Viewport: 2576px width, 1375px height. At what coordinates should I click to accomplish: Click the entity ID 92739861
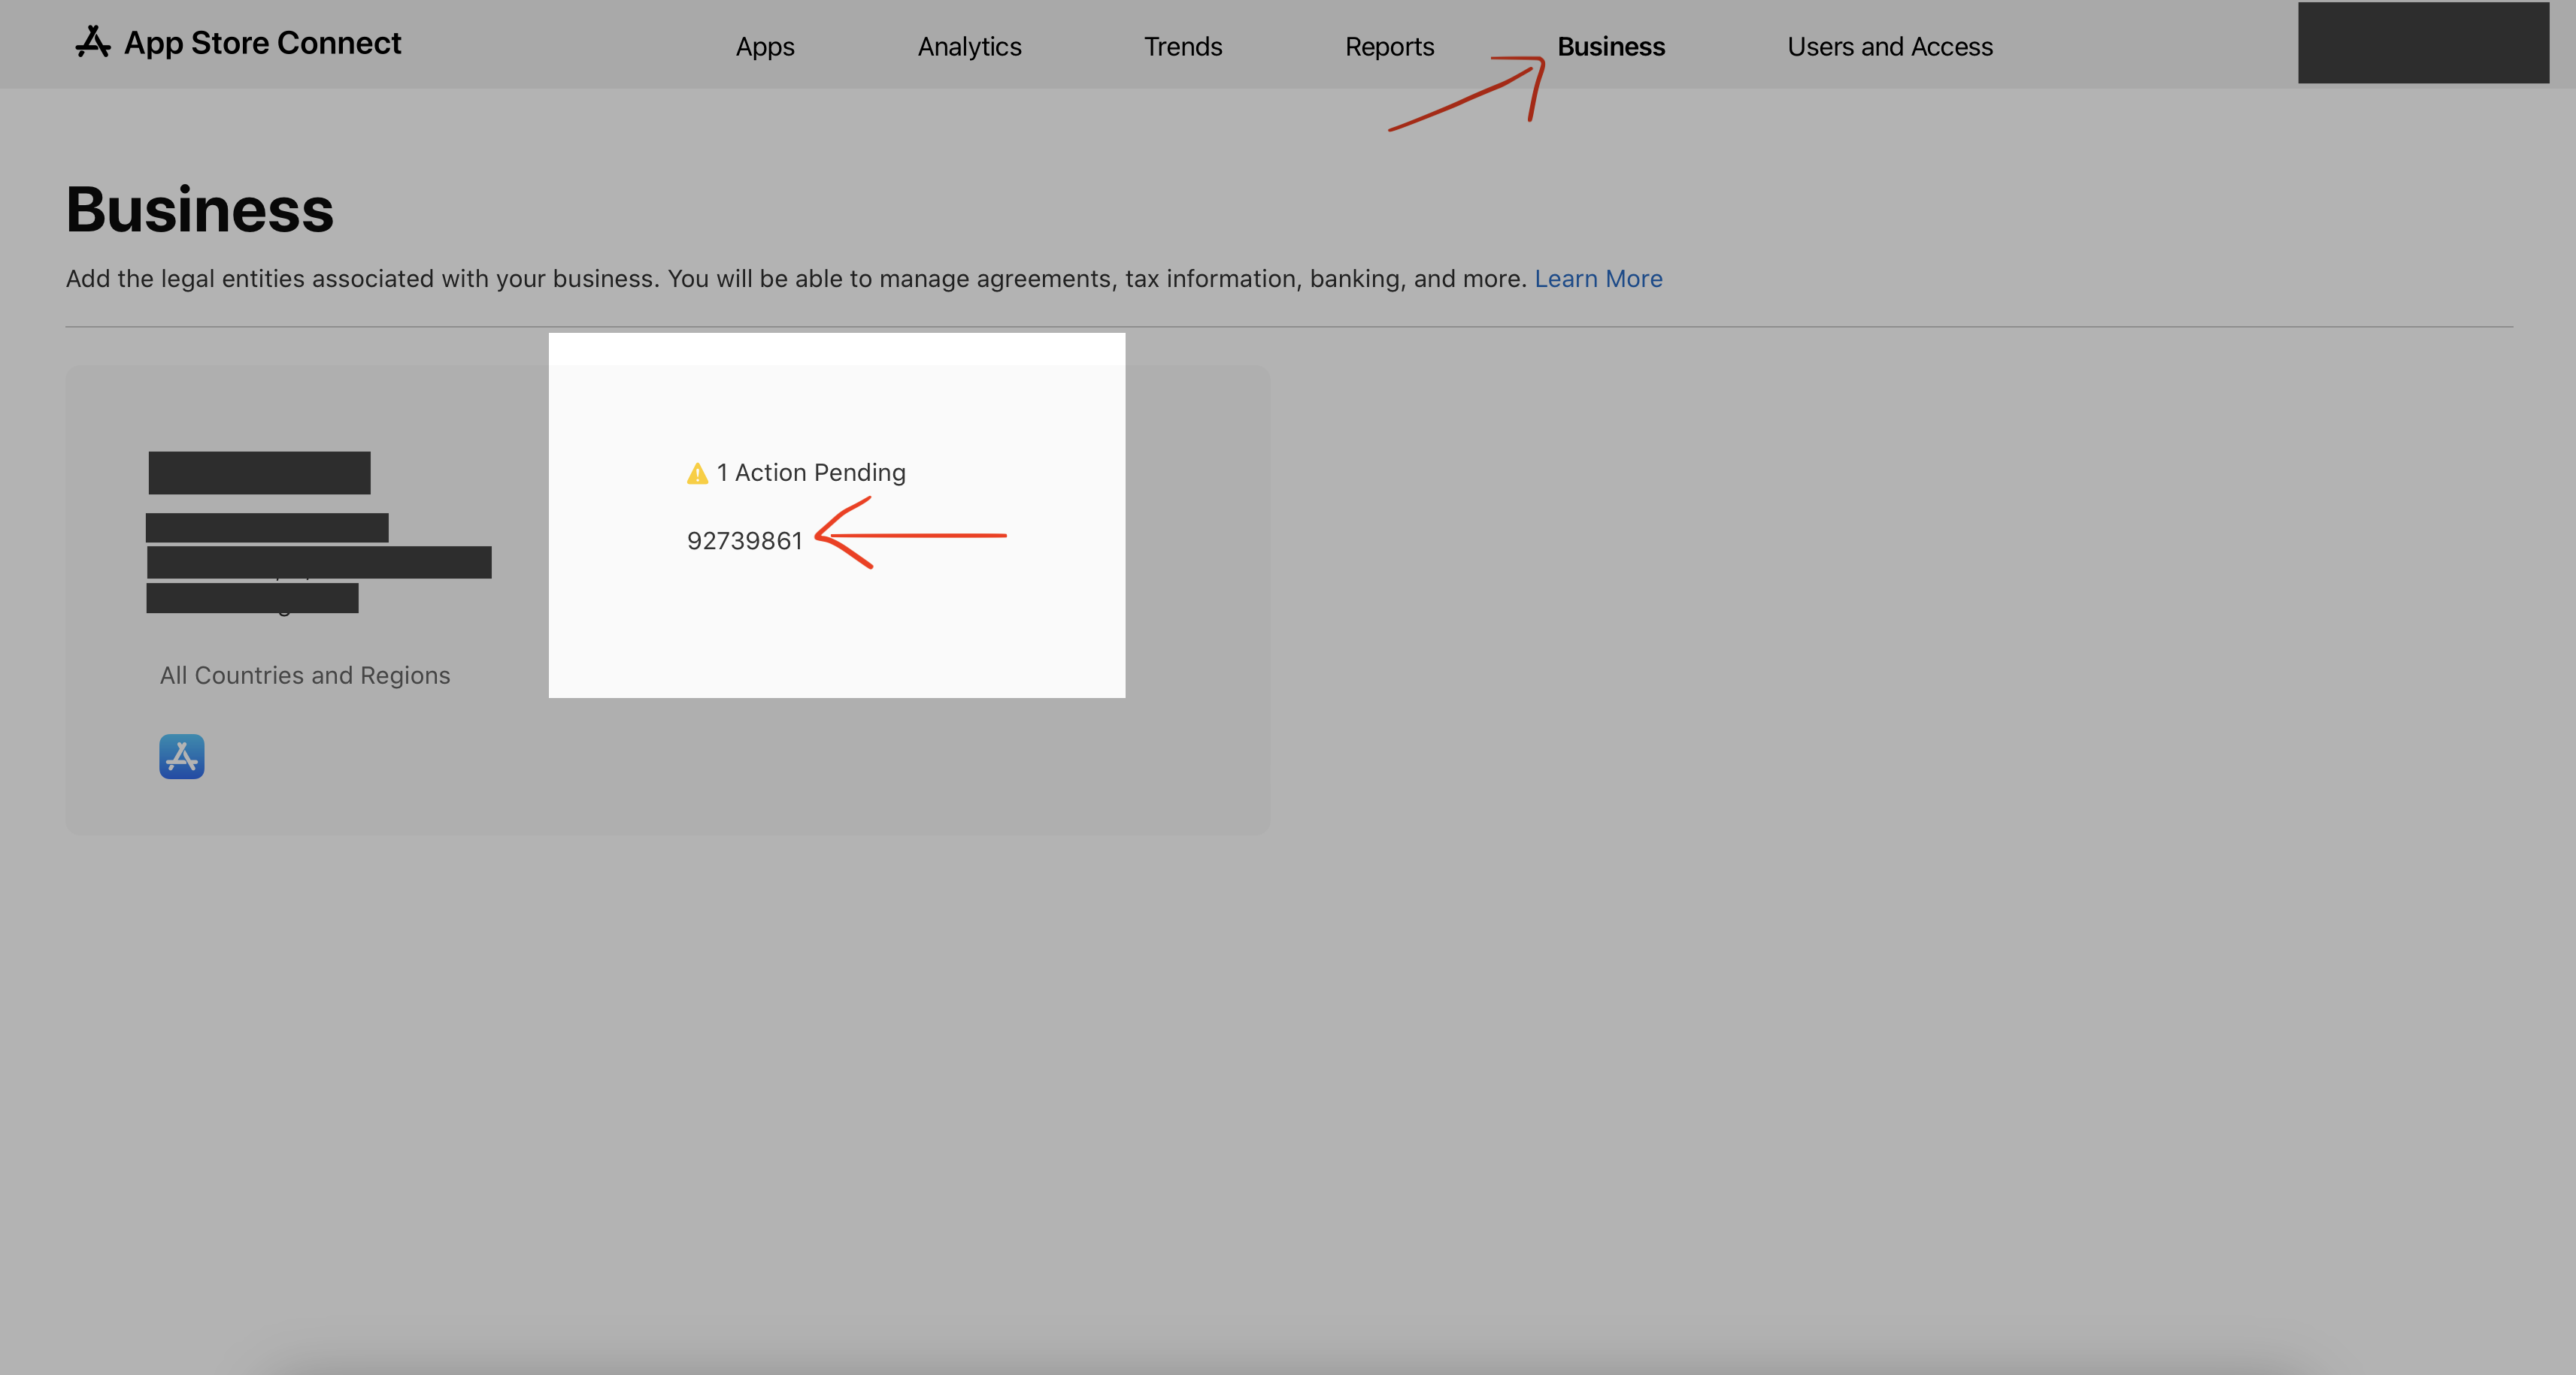pos(744,540)
